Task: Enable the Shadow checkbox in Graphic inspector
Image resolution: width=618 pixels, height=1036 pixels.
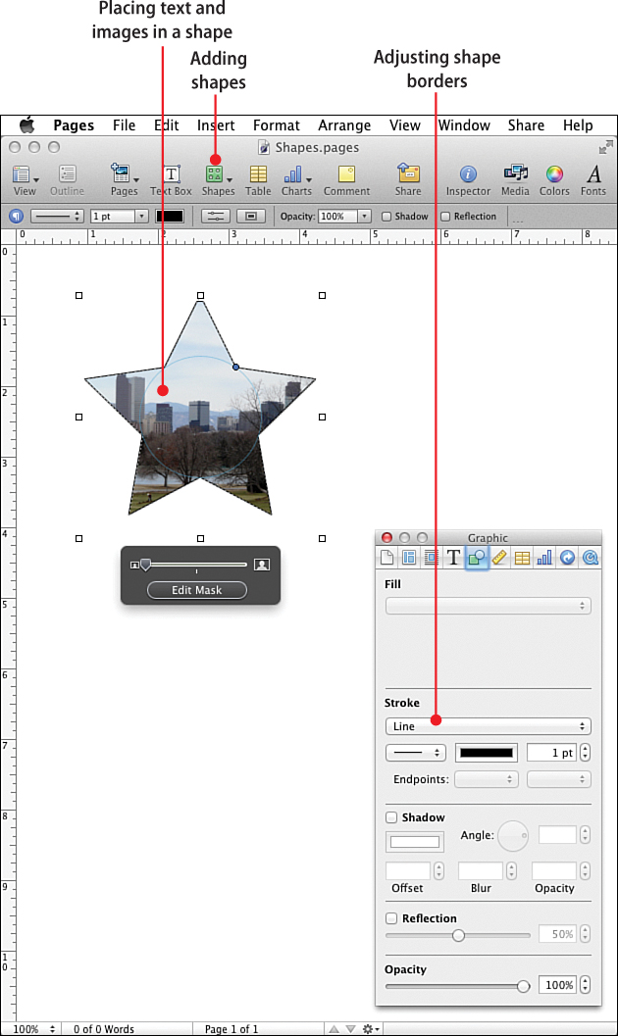Action: (x=391, y=817)
